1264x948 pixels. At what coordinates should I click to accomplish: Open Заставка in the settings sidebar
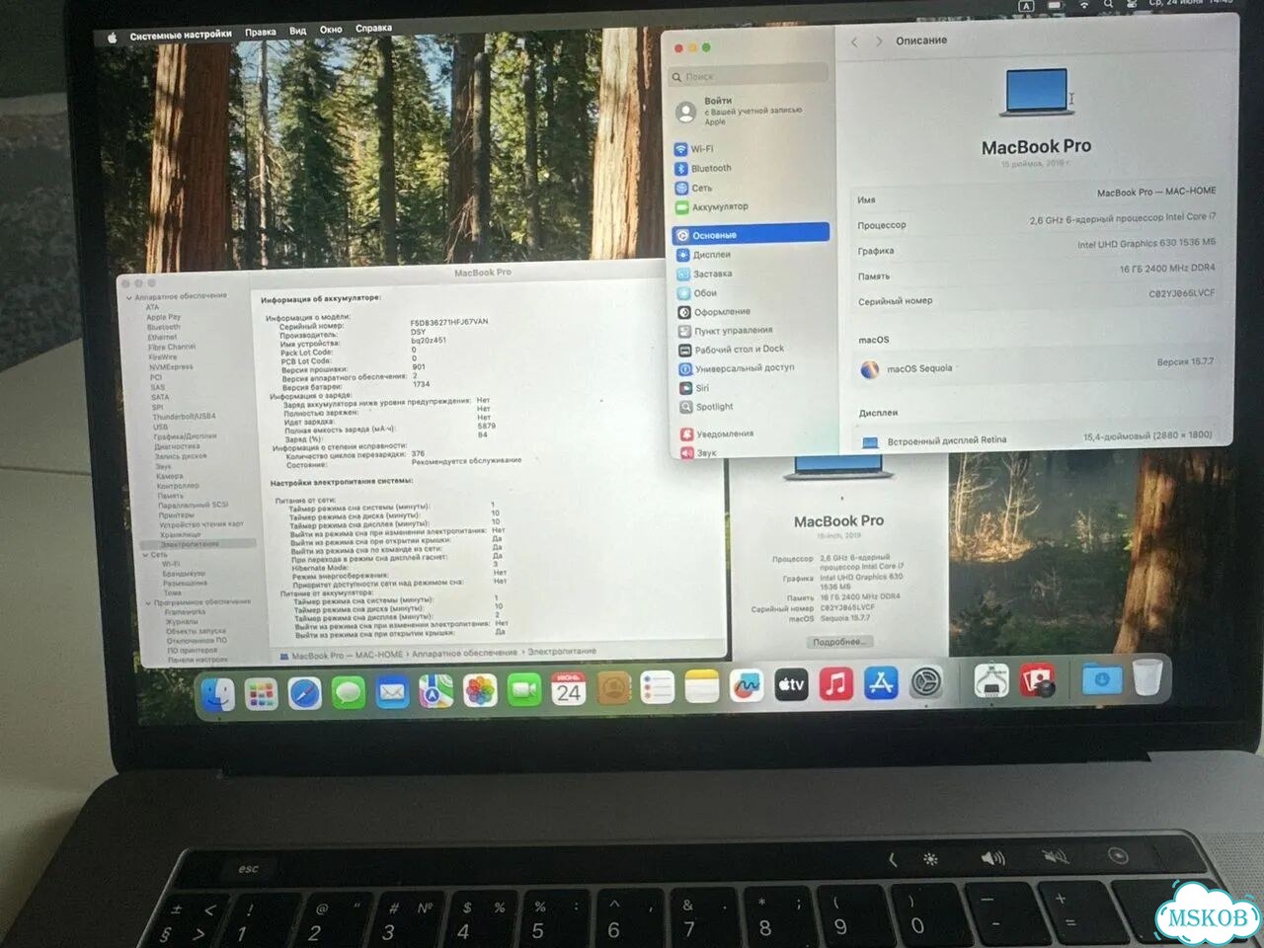click(712, 274)
